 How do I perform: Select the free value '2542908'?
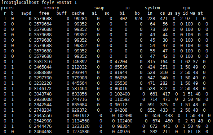pos(43,121)
